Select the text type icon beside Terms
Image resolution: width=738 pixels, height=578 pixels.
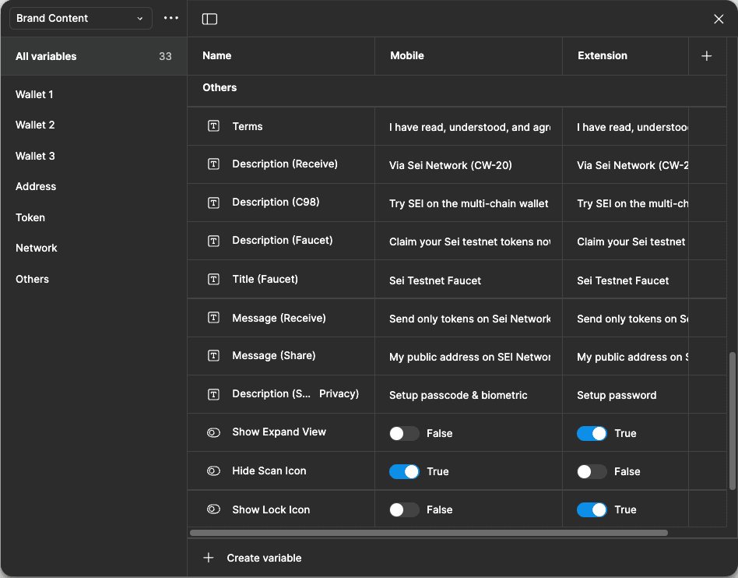click(x=213, y=126)
